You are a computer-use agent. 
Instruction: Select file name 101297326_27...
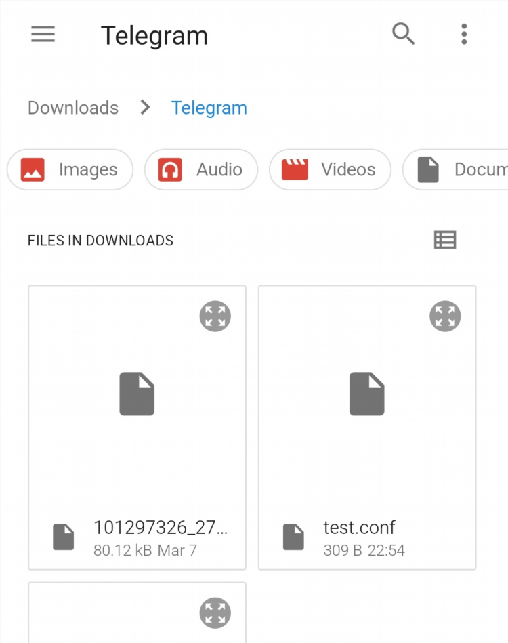(x=161, y=527)
